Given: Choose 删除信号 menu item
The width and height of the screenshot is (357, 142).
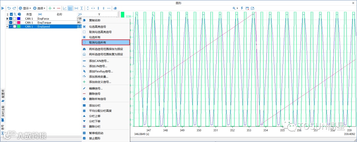Looking at the screenshot, I should click(x=106, y=94).
